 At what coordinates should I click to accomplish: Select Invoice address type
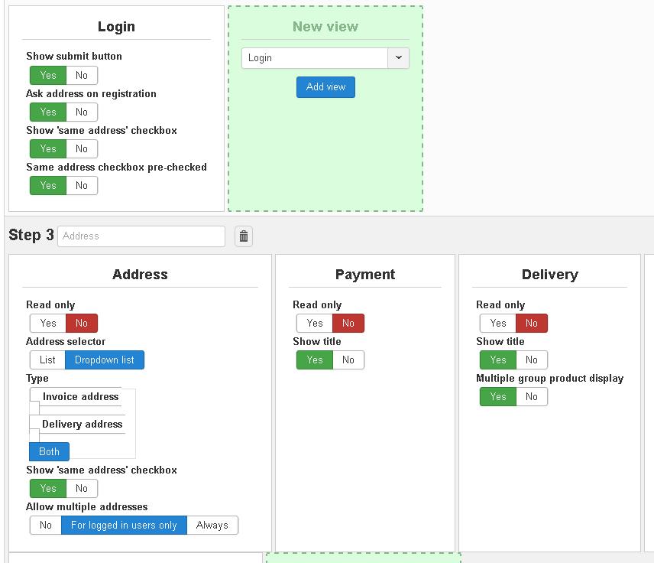80,396
